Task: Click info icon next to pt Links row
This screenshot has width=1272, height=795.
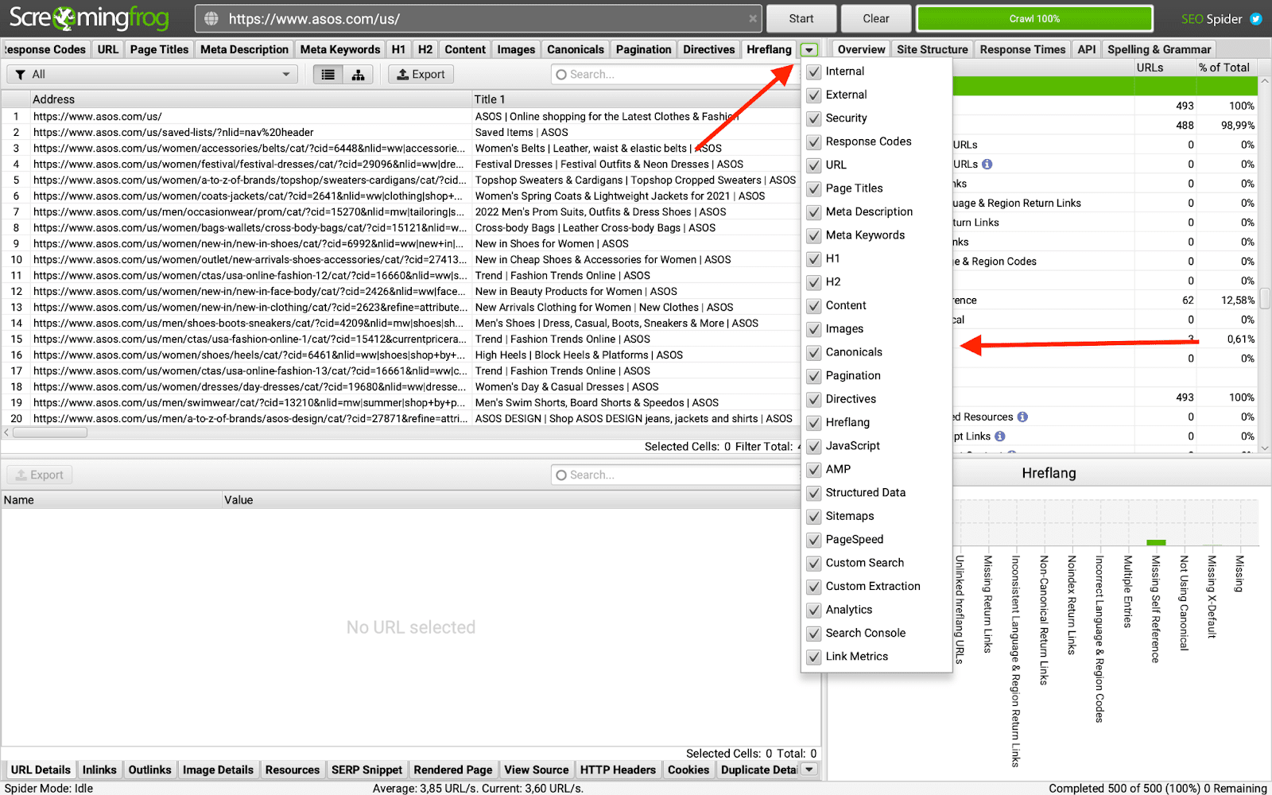Action: click(x=1000, y=436)
